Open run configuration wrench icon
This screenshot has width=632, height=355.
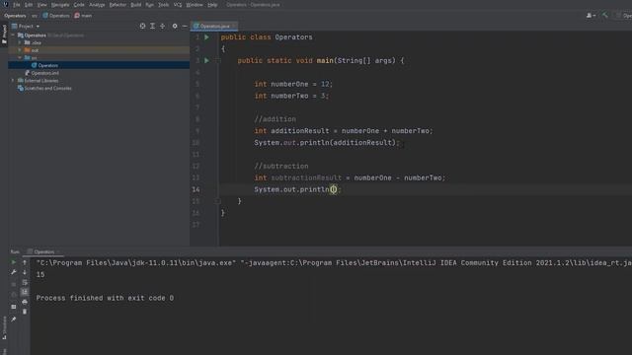coord(13,272)
